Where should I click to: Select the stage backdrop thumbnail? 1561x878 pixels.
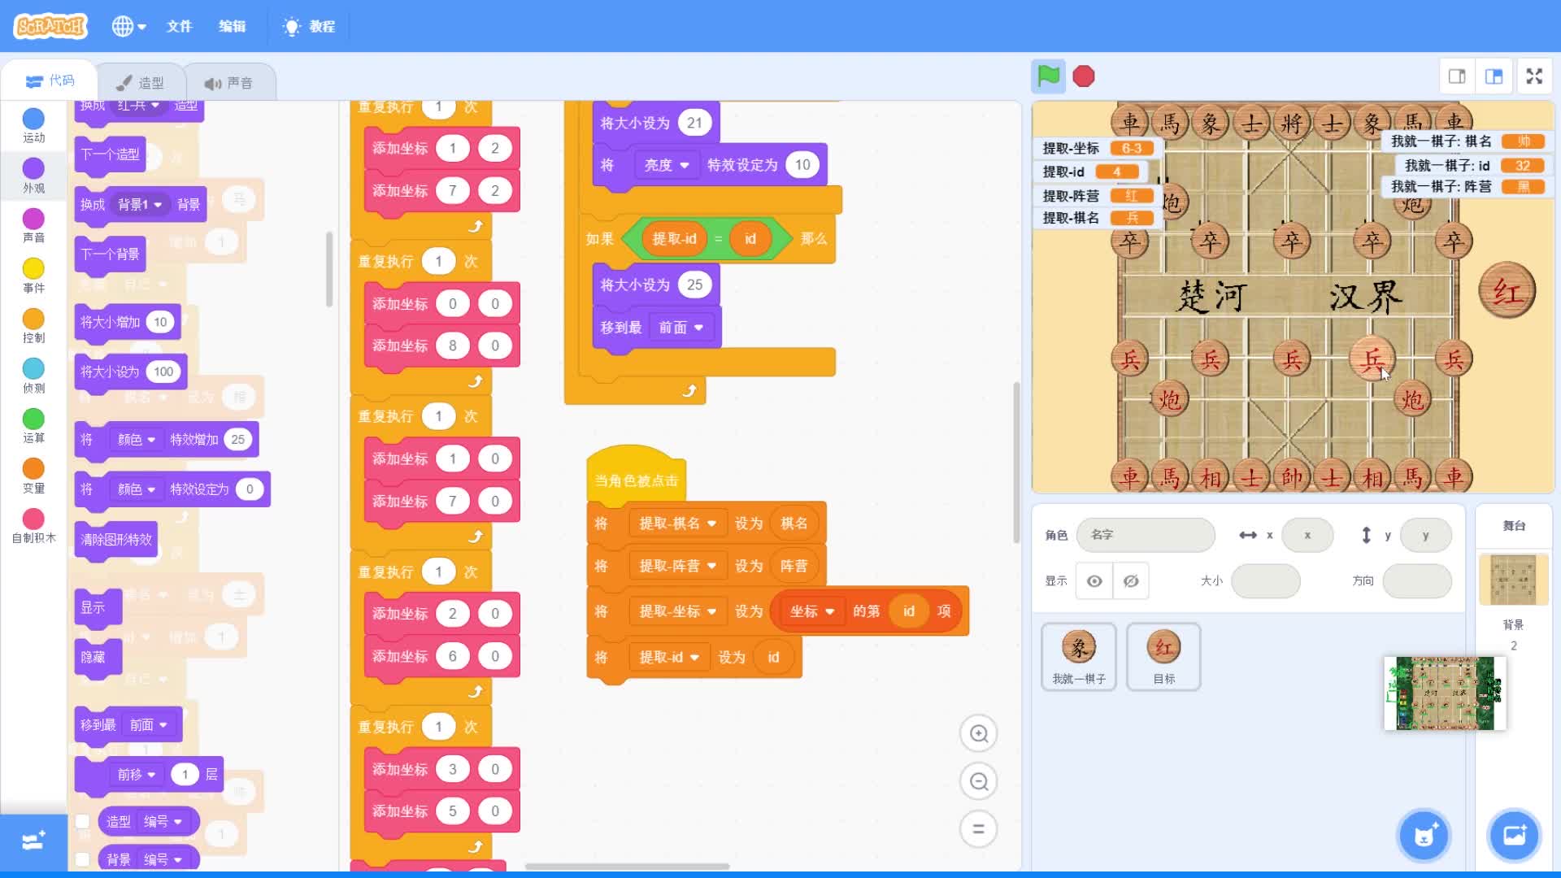pyautogui.click(x=1513, y=580)
